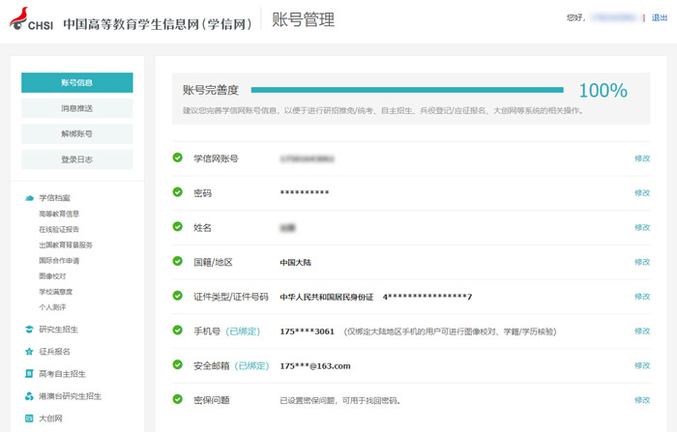Image resolution: width=677 pixels, height=432 pixels.
Task: Click the 征兵报名 star icon
Action: point(29,352)
